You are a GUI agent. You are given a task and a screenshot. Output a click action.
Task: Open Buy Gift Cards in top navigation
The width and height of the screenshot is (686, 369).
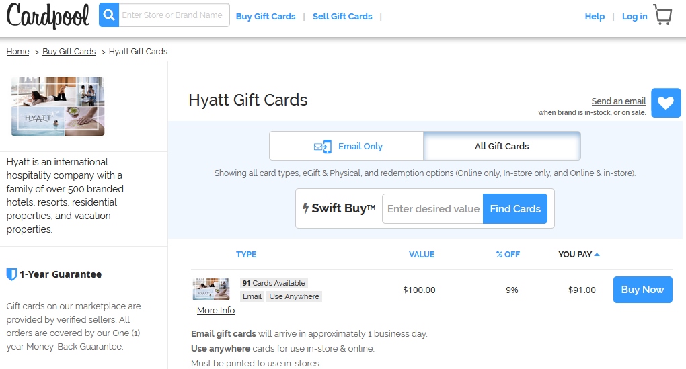(x=266, y=17)
